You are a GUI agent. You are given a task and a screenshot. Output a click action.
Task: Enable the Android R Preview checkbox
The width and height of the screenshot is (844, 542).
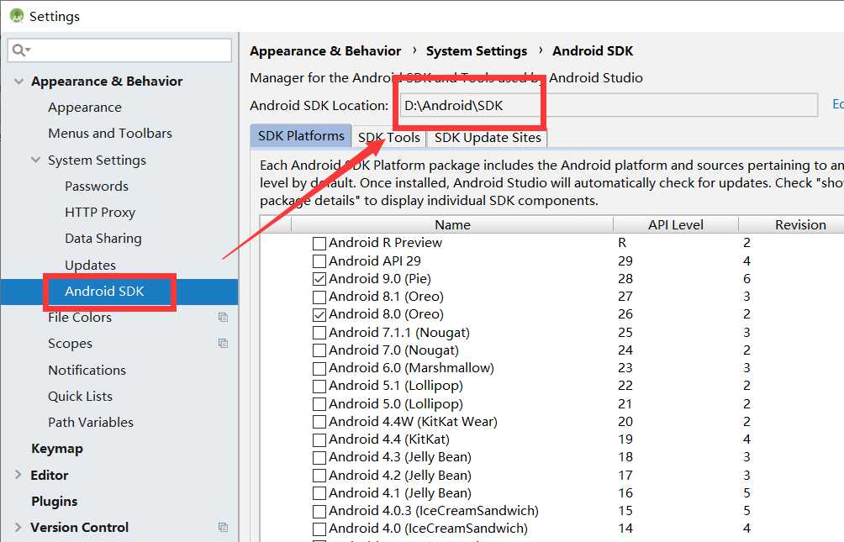coord(319,244)
